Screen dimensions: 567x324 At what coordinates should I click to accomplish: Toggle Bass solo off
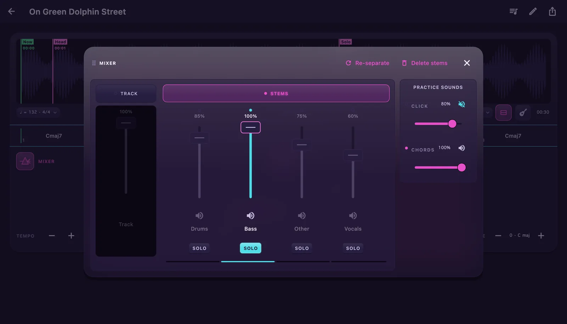click(x=251, y=248)
